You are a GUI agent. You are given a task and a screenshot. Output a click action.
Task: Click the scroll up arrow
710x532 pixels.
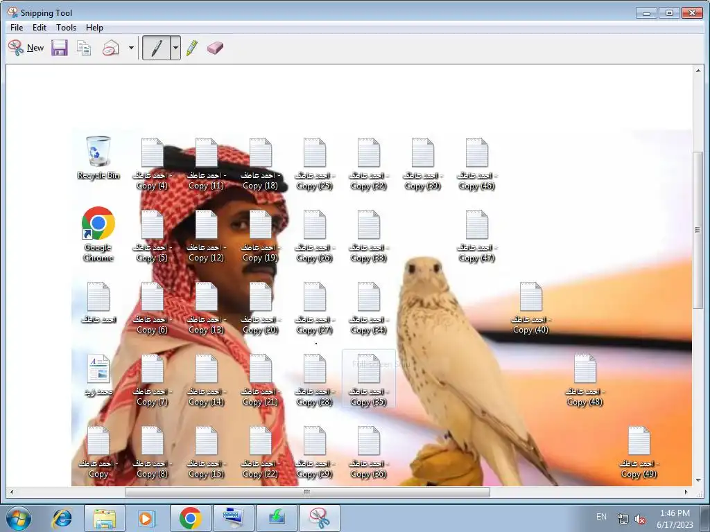(x=698, y=71)
